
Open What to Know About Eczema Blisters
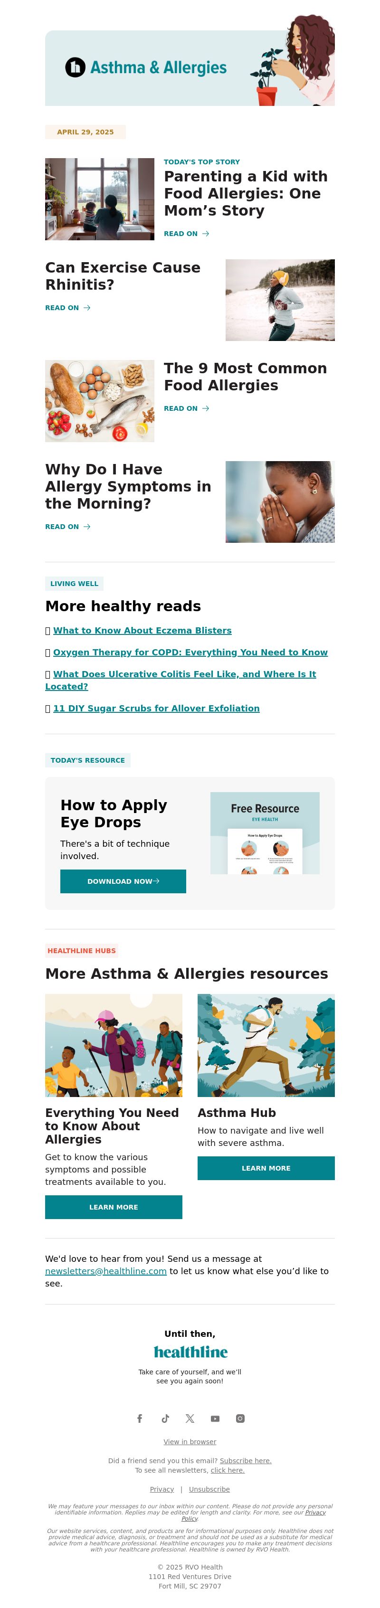tap(142, 631)
